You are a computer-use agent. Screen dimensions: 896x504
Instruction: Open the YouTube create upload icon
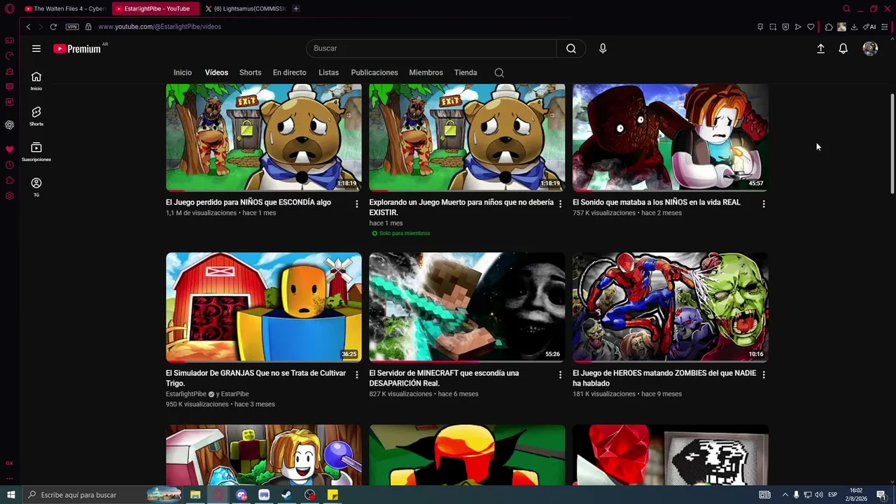[x=820, y=48]
